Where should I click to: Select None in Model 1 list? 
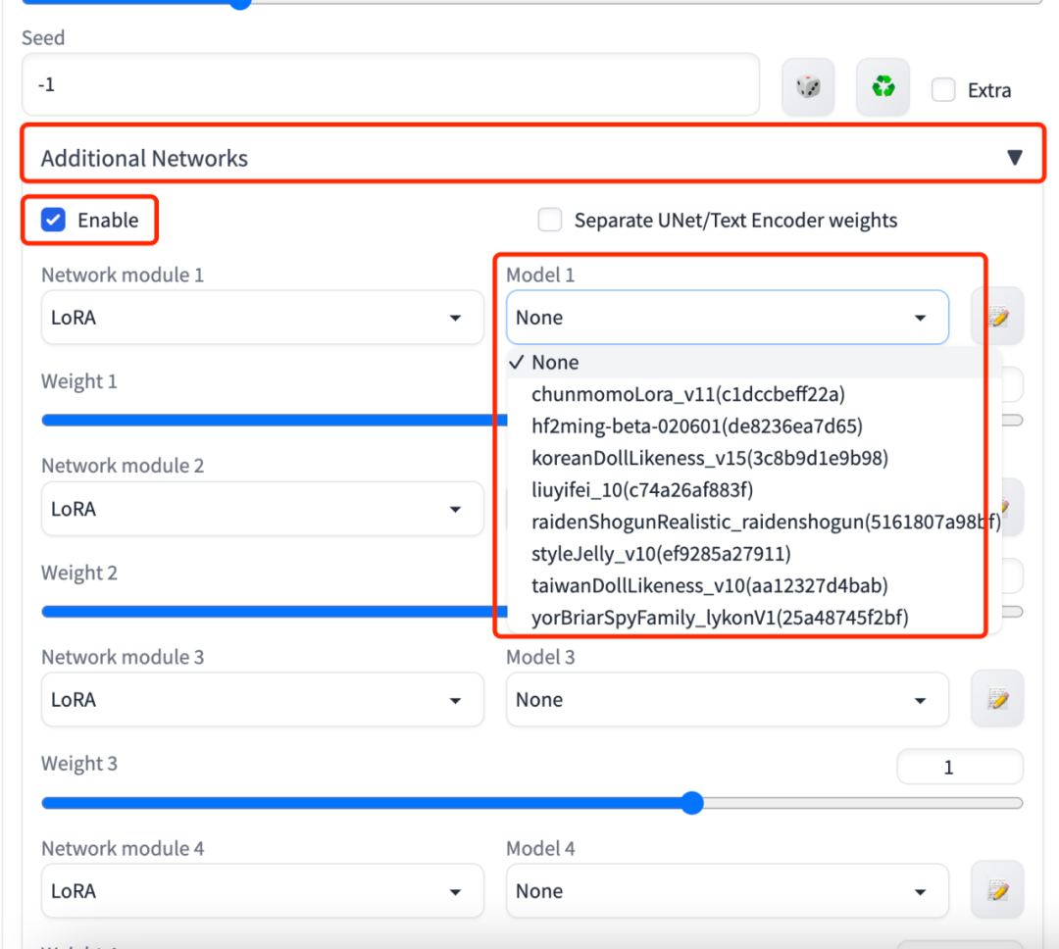tap(753, 363)
